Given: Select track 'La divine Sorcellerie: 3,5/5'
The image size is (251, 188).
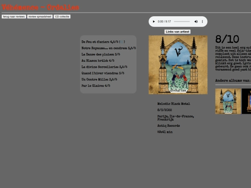Looking at the screenshot, I should click(105, 67).
